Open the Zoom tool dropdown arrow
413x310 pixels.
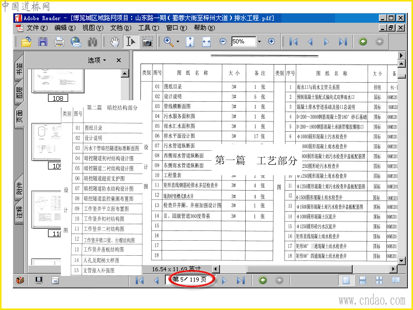click(x=178, y=42)
